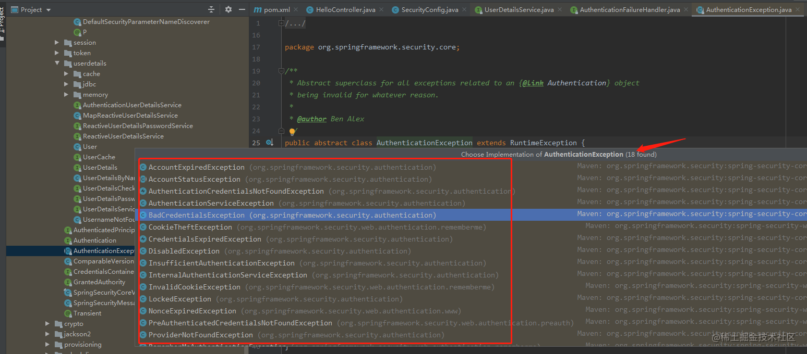Click the package declaration line 17

tap(372, 47)
